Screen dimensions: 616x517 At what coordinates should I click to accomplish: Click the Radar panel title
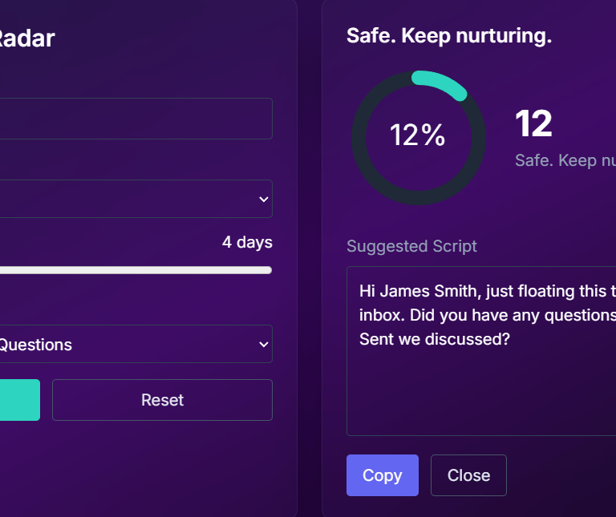point(27,38)
